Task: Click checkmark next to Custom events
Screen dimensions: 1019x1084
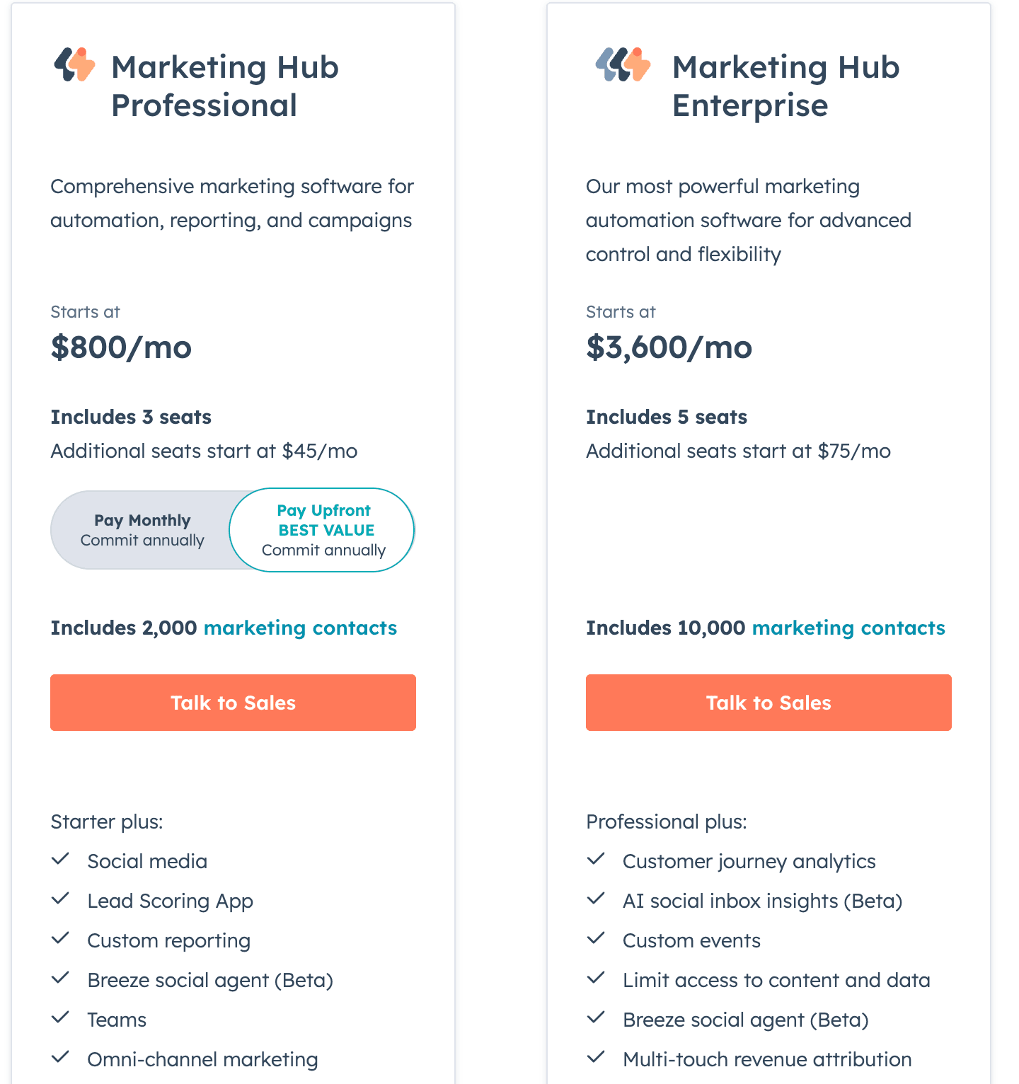Action: (597, 938)
